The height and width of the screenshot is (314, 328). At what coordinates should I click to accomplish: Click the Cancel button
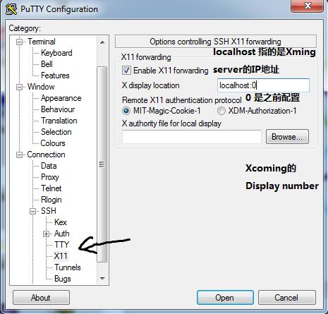click(x=286, y=298)
